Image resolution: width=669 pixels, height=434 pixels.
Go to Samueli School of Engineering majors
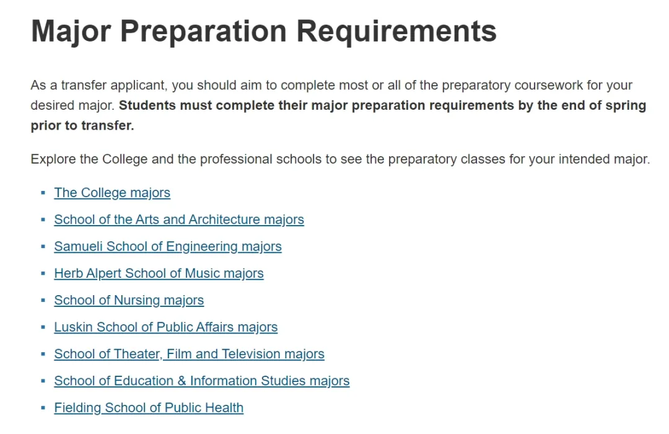click(x=168, y=247)
